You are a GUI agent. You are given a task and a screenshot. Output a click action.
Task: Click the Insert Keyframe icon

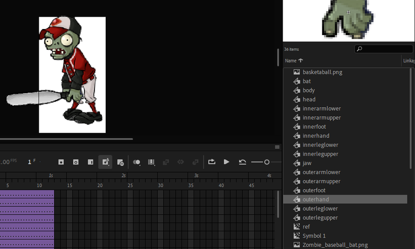(x=61, y=162)
